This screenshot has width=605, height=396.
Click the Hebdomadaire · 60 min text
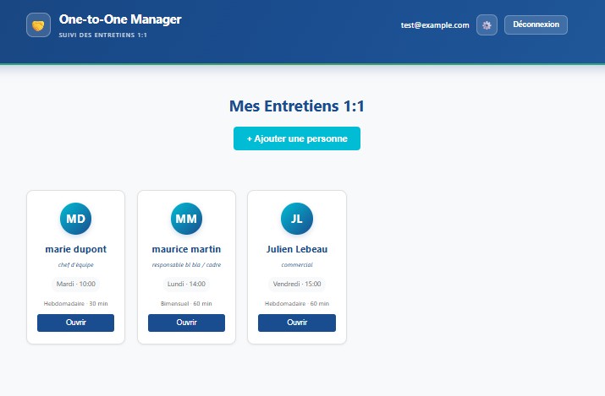point(297,304)
